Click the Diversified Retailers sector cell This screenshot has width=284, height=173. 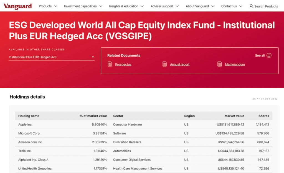pyautogui.click(x=127, y=142)
